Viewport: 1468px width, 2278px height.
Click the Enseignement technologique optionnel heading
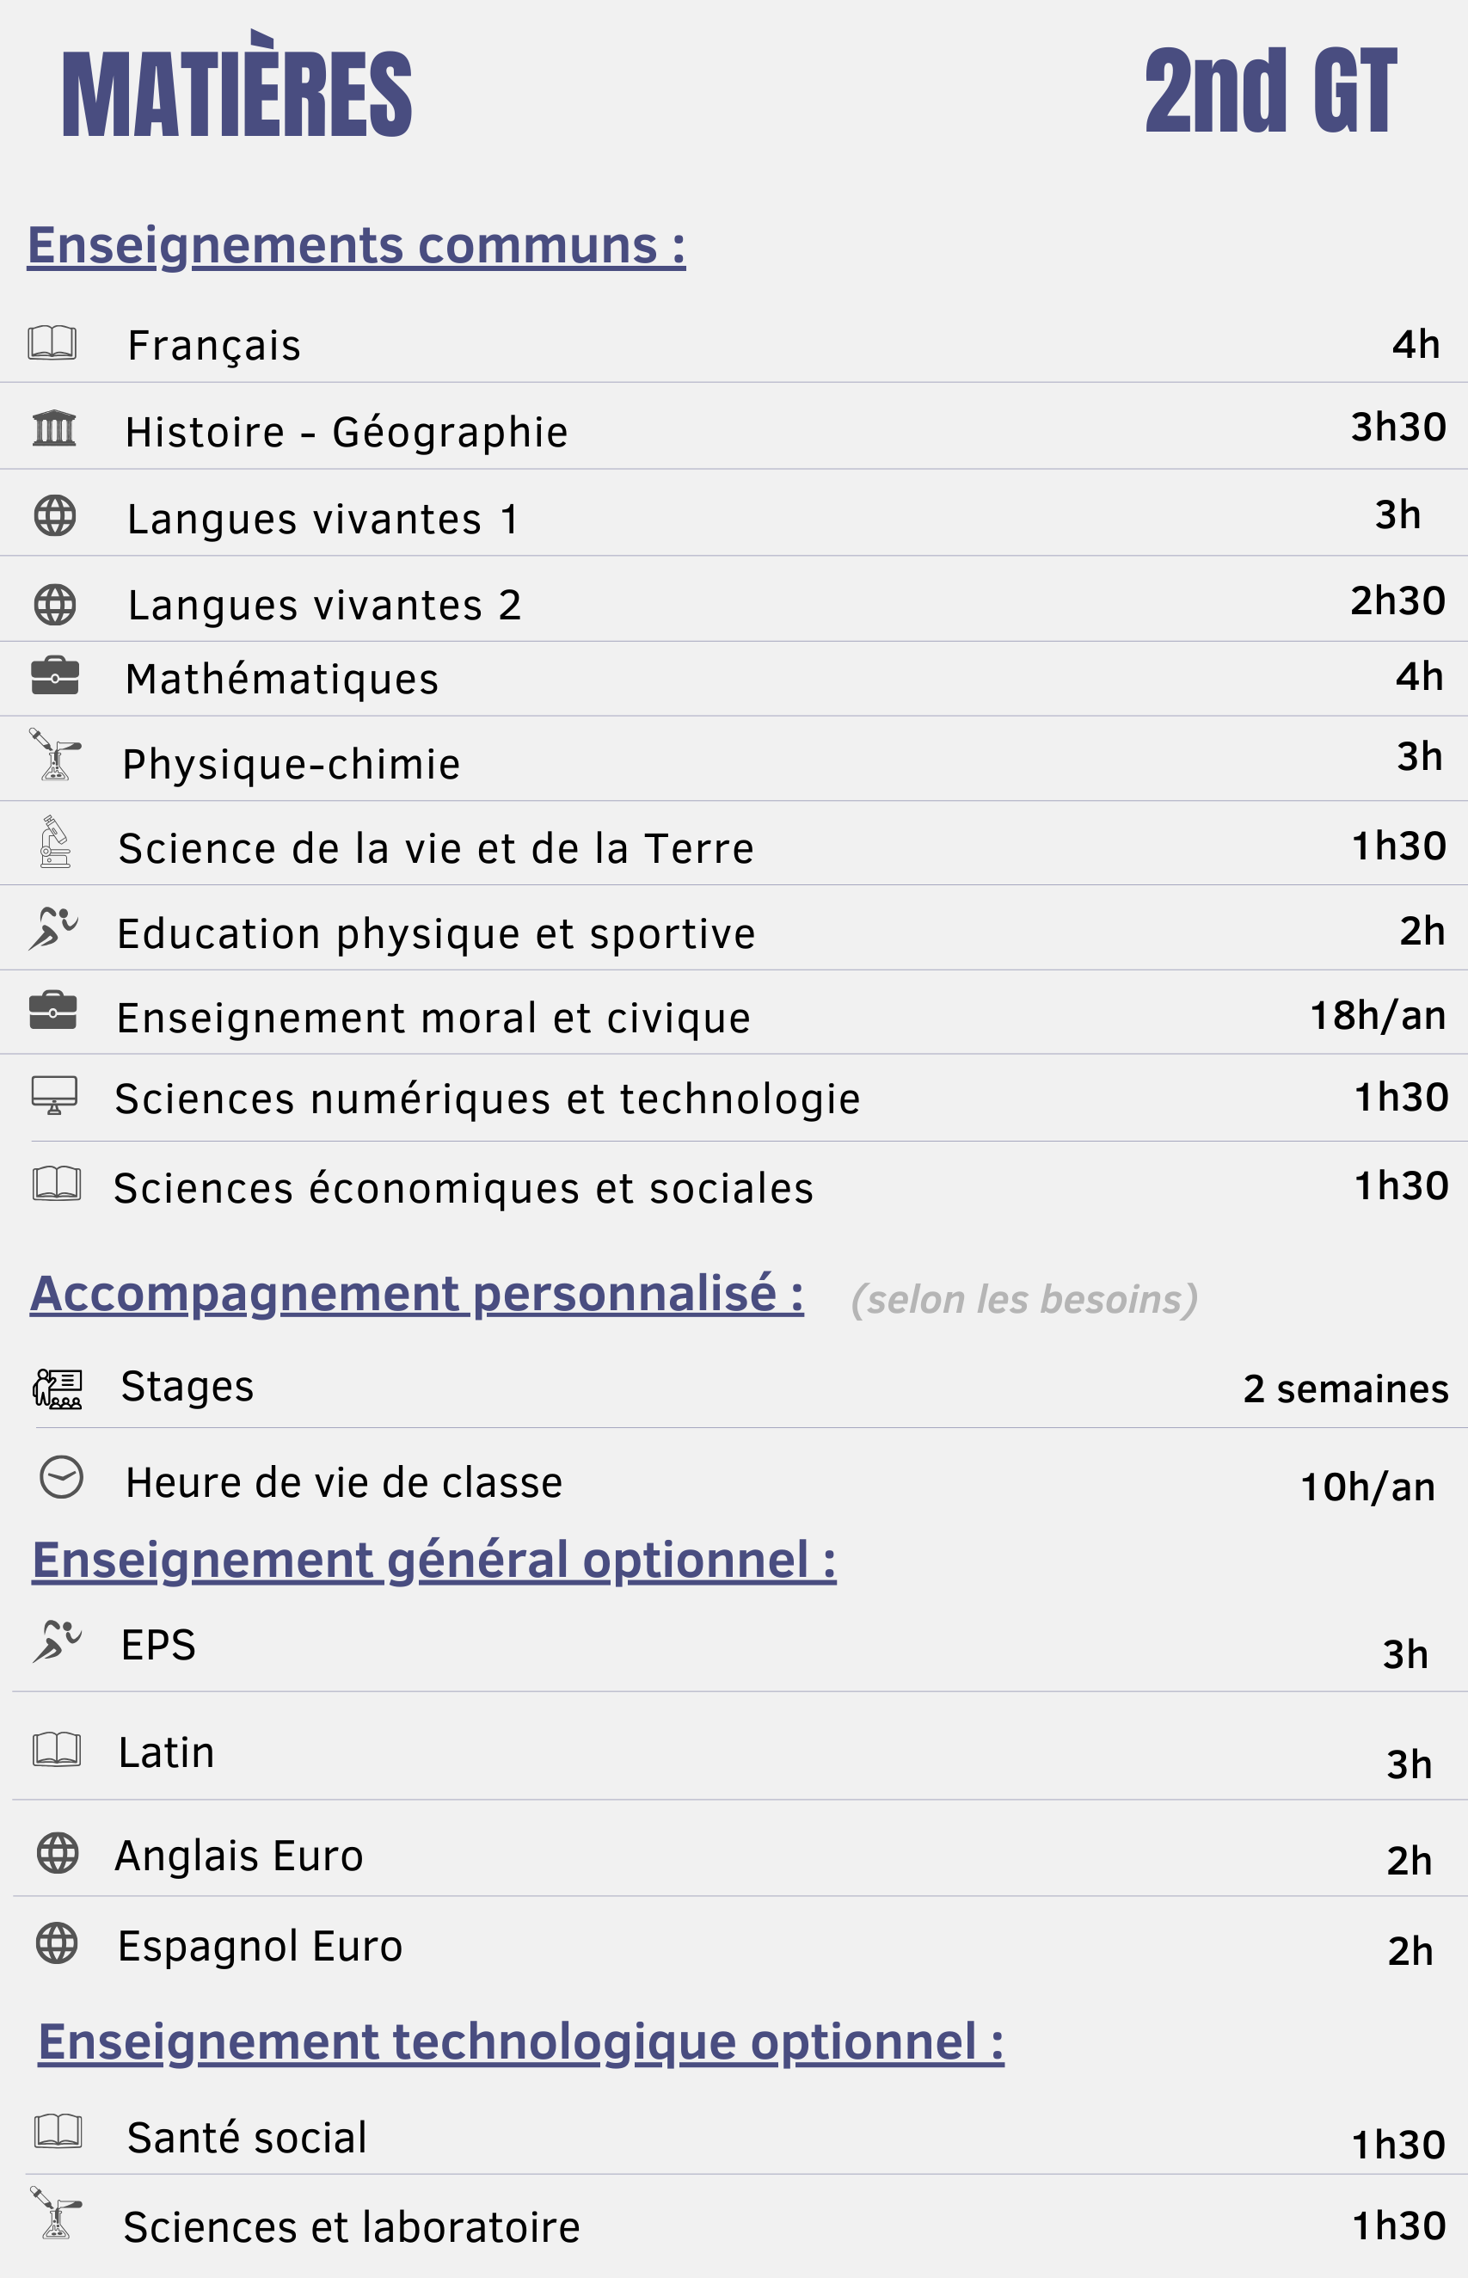point(521,2042)
